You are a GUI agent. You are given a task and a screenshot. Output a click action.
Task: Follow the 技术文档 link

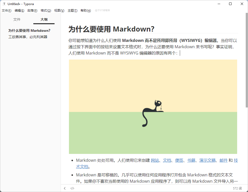point(82,167)
